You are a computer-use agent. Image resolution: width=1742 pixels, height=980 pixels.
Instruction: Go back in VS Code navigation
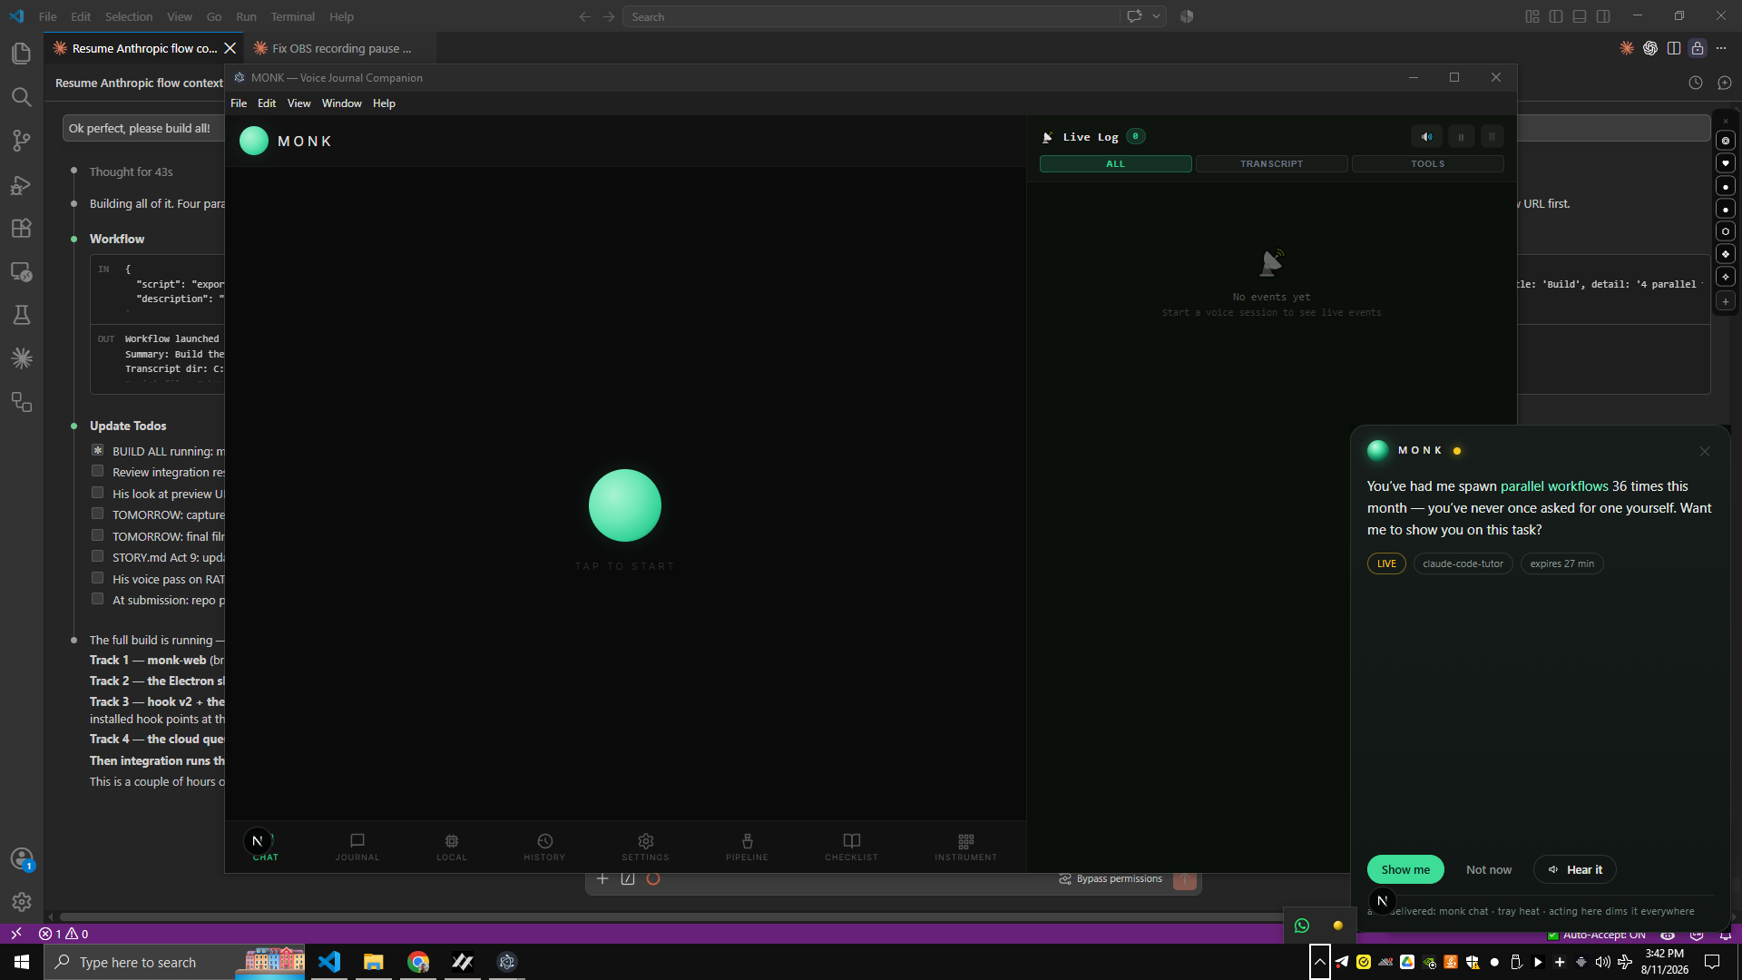[x=585, y=16]
